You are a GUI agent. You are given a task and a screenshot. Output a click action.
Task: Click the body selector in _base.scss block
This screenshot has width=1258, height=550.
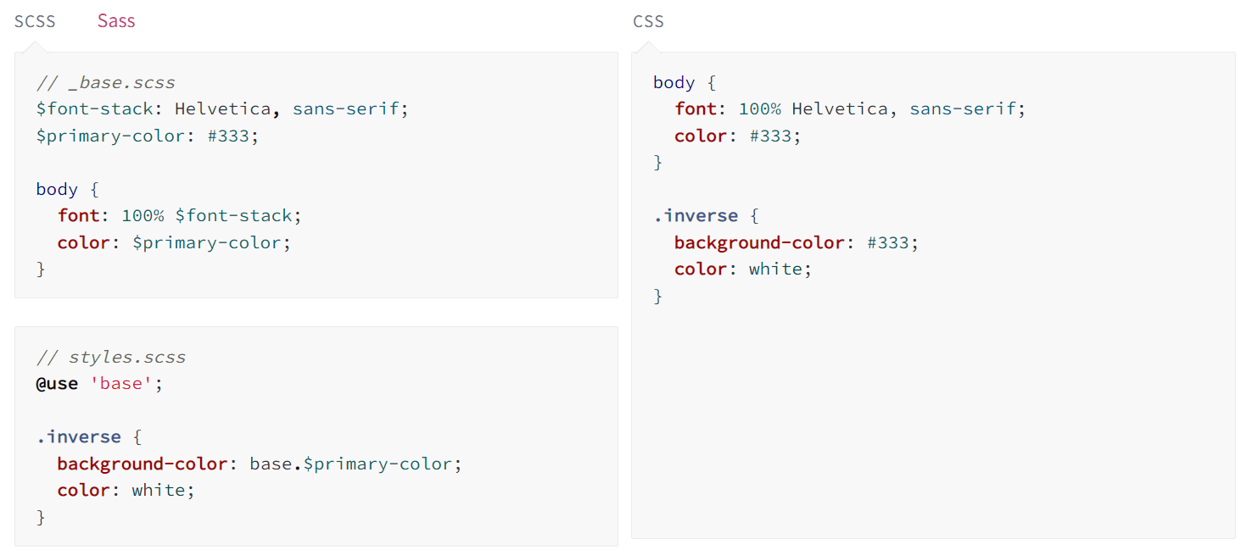(x=57, y=189)
